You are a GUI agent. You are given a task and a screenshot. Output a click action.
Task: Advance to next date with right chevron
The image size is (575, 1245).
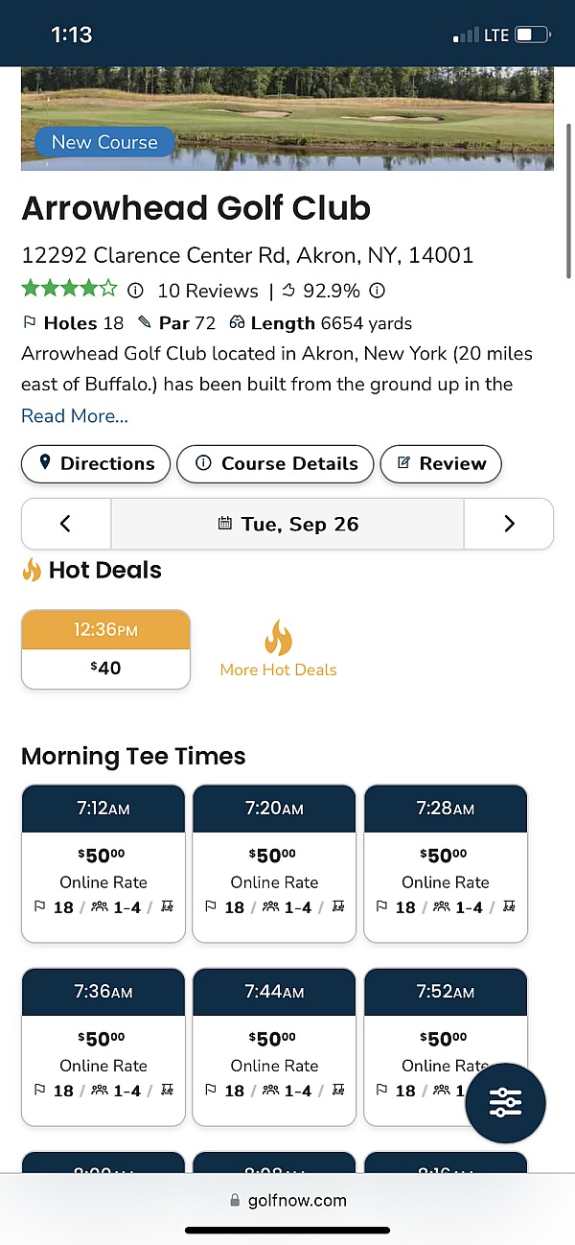509,524
